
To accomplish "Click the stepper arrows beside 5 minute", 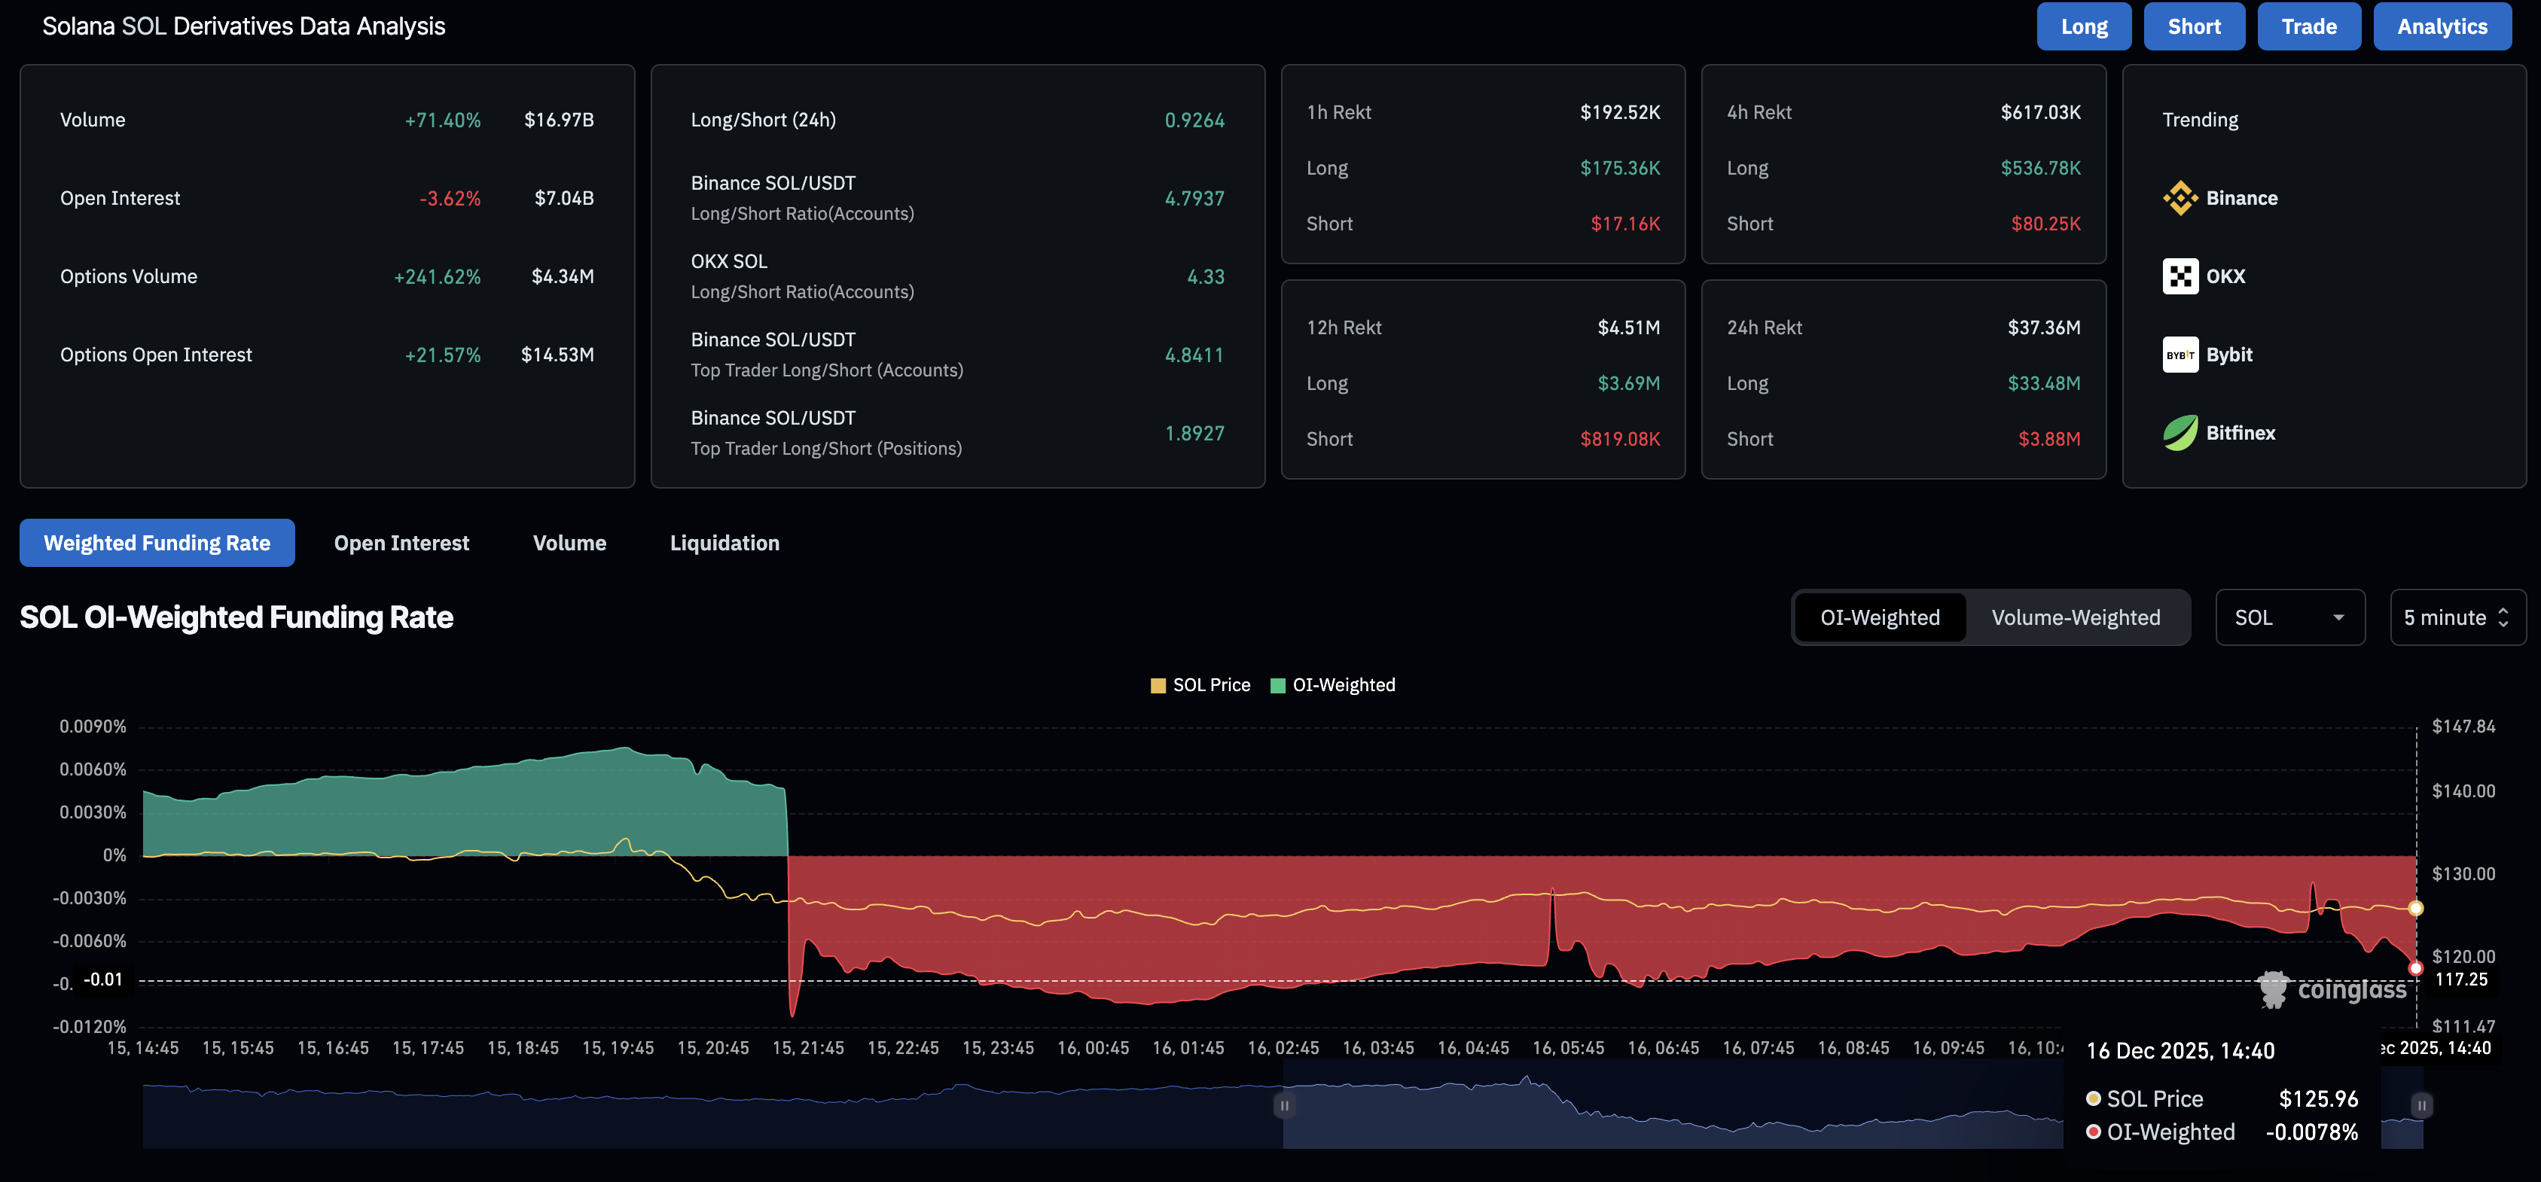I will [x=2503, y=617].
